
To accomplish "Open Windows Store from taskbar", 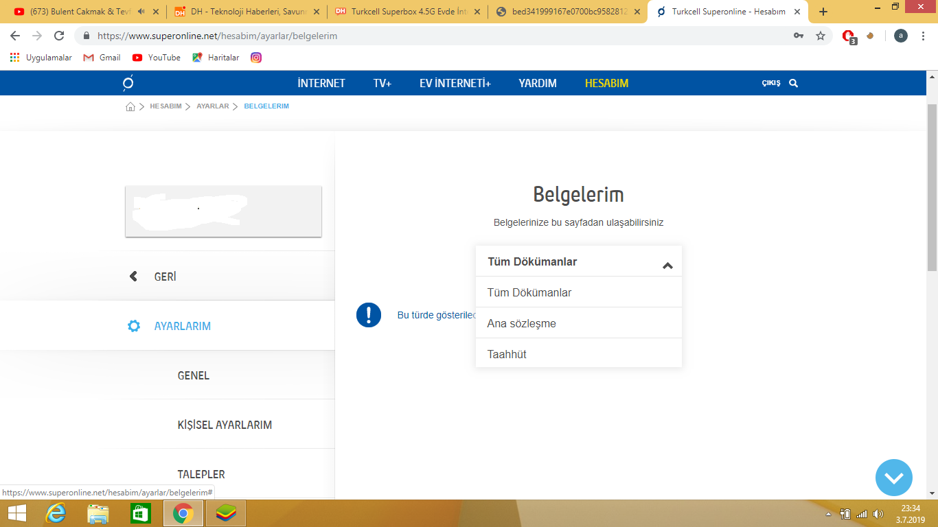I will point(140,513).
